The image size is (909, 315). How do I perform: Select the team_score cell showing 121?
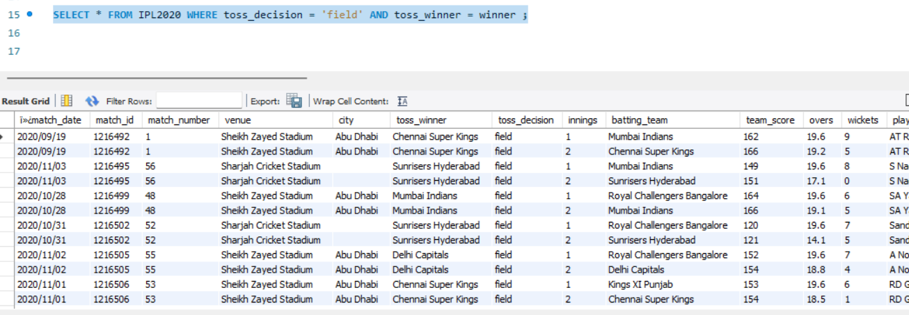(772, 240)
